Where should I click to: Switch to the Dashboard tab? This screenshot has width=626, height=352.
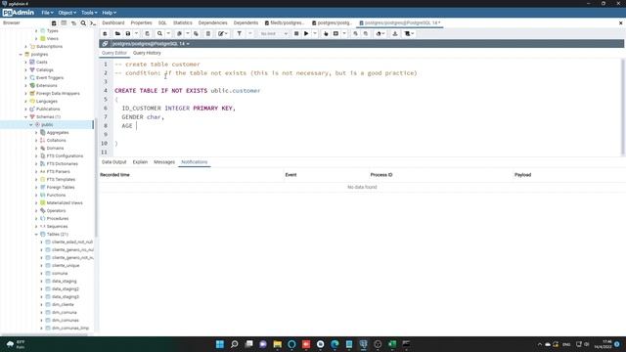point(113,23)
